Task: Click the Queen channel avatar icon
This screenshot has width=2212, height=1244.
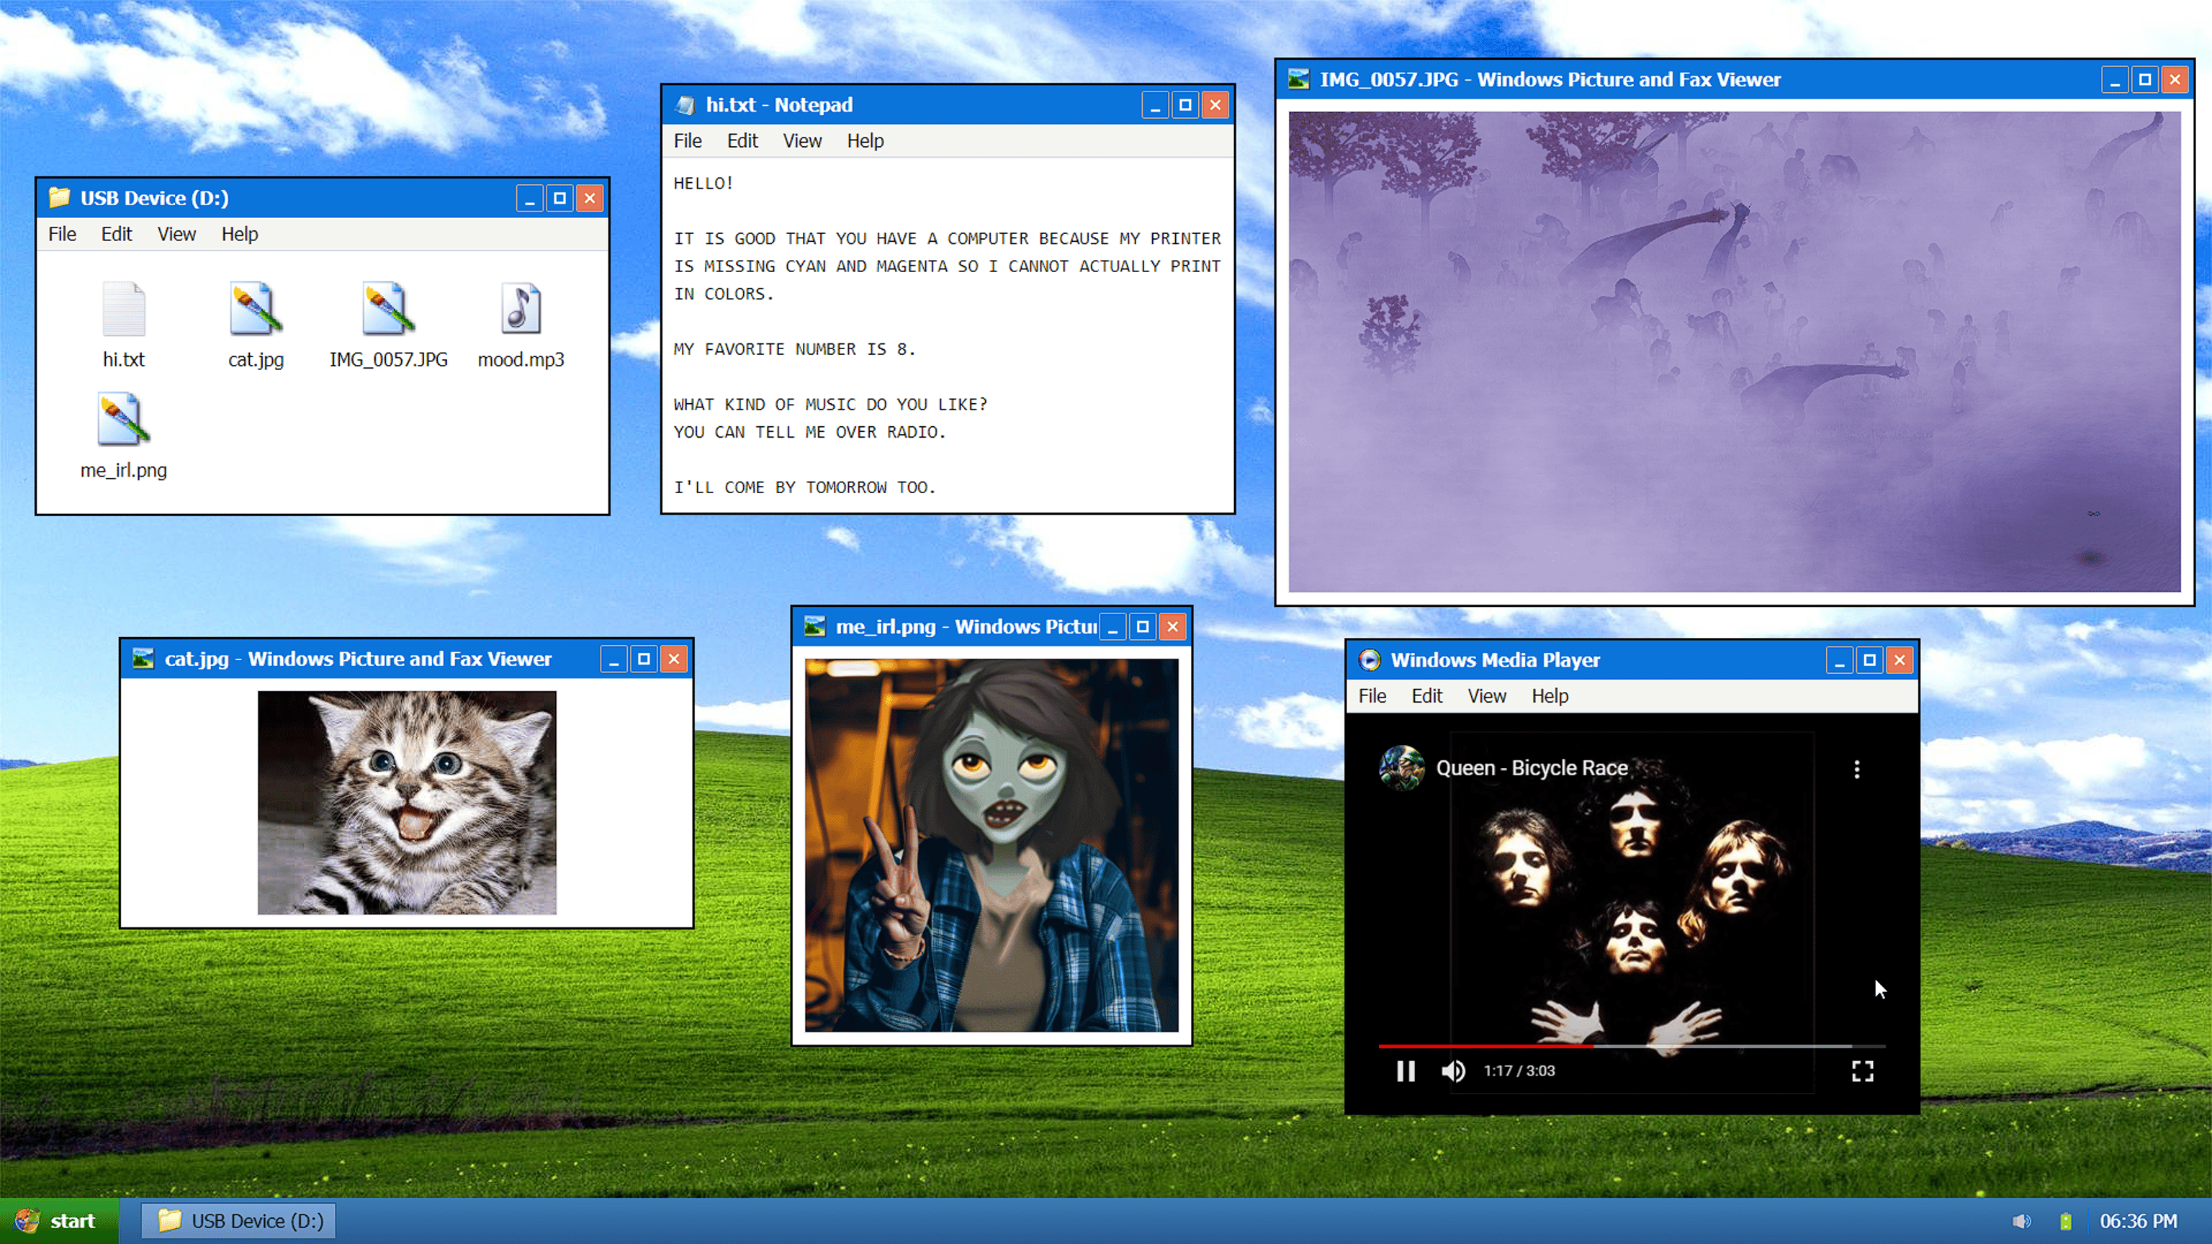Action: point(1401,767)
